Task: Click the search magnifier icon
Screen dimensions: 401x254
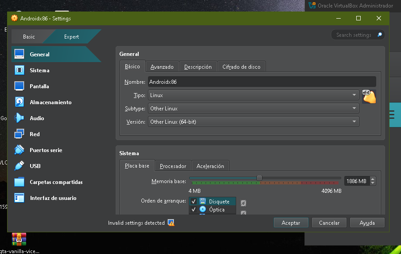Action: coord(380,35)
